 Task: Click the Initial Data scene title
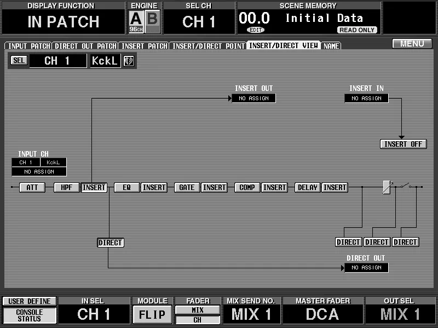(324, 18)
